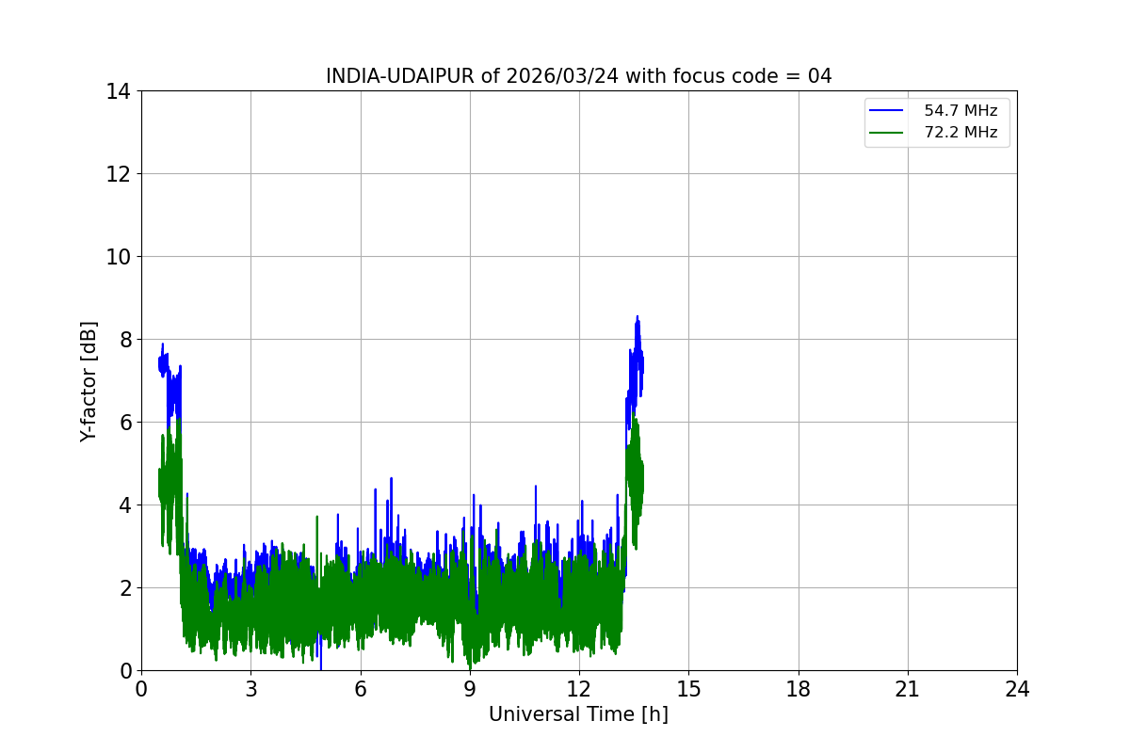Click x-axis tick label 15

point(688,689)
